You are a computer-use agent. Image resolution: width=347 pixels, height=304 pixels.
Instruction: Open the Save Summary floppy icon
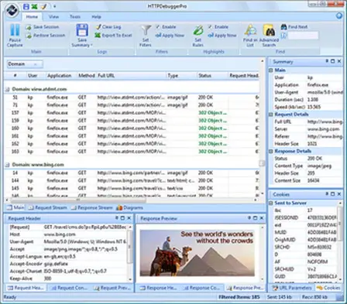(x=82, y=30)
